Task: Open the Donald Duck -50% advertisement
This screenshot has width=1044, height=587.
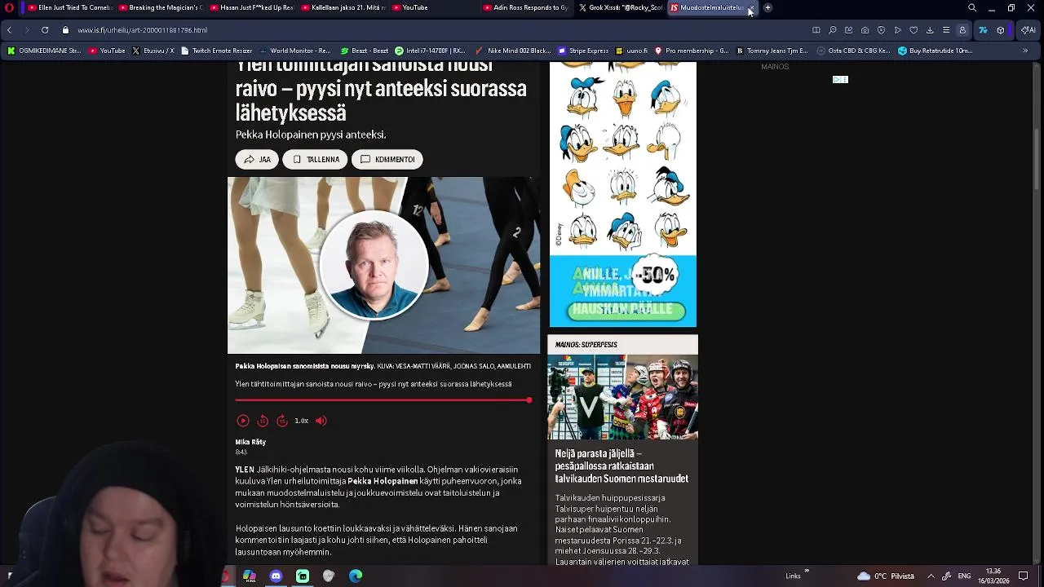Action: tap(623, 194)
